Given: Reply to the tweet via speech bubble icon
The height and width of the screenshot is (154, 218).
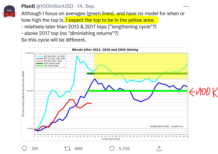Looking at the screenshot, I should pos(25,148).
